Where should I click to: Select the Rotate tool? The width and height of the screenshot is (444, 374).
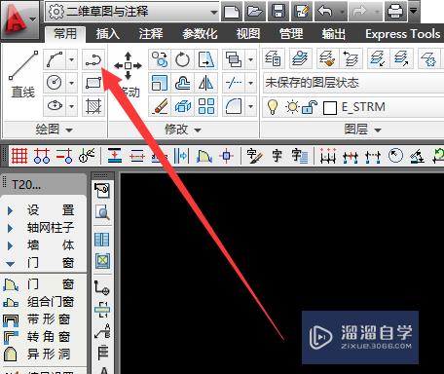(182, 59)
